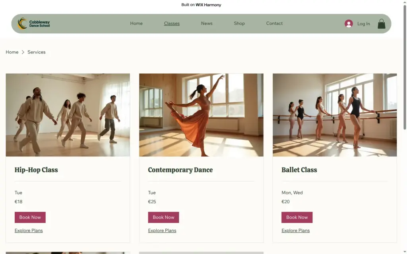
Task: Explore Plans for Hip-Hop Class
Action: coord(29,231)
